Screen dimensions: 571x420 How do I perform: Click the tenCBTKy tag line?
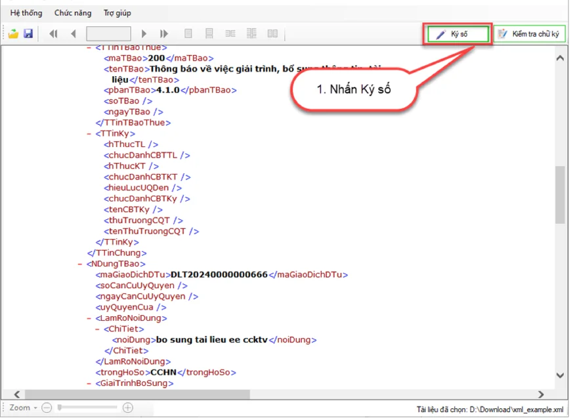point(133,210)
